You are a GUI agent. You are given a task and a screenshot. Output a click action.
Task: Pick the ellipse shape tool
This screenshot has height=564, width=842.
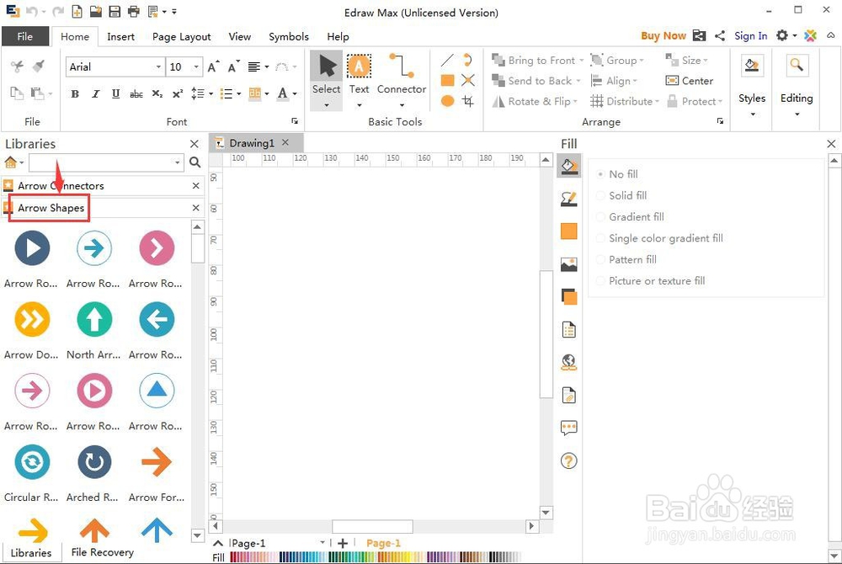point(447,101)
